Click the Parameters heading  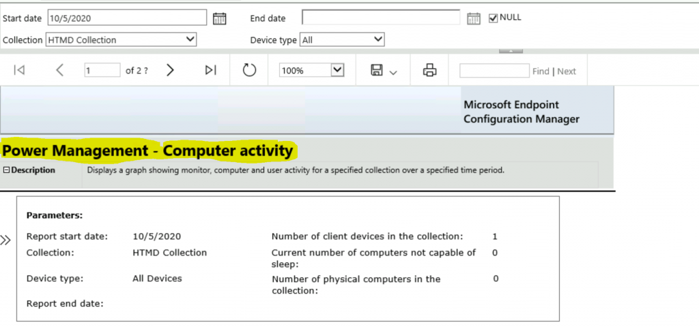click(x=55, y=215)
